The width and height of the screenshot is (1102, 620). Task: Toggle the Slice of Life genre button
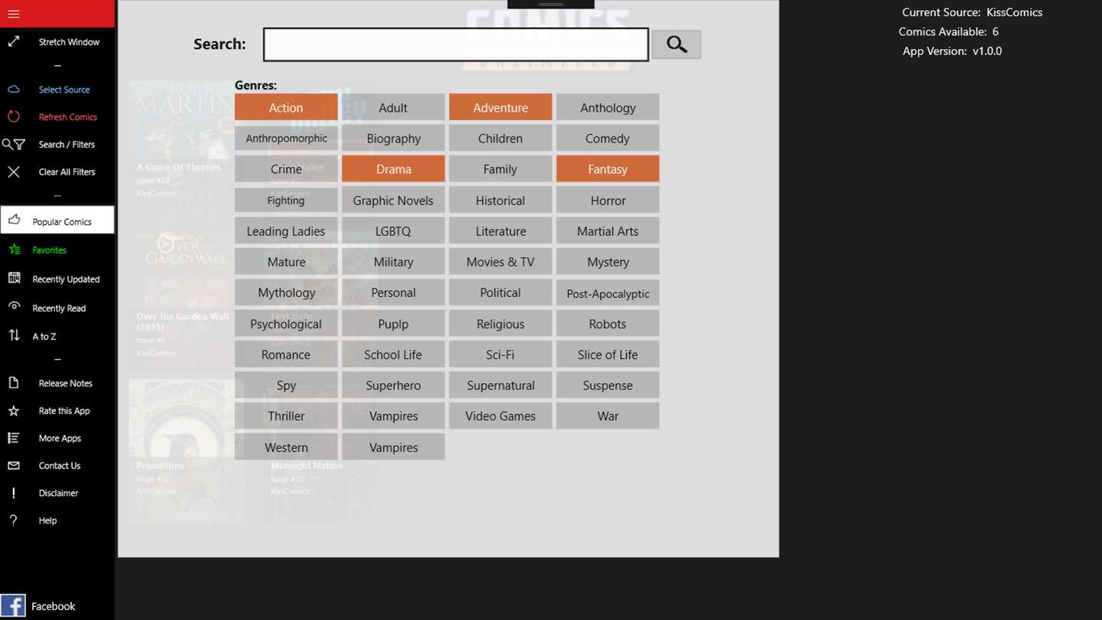point(608,354)
